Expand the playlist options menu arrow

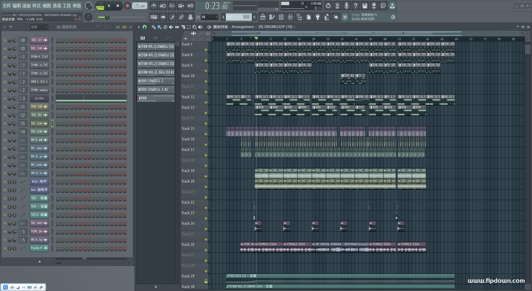tap(139, 27)
